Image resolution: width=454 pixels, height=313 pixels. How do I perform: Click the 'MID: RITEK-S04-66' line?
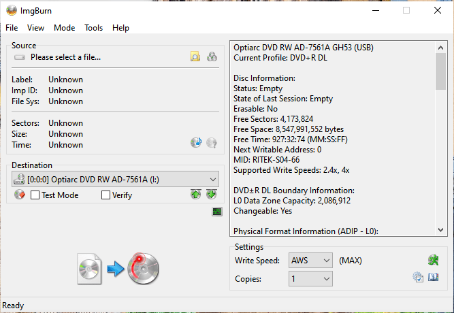coord(266,159)
